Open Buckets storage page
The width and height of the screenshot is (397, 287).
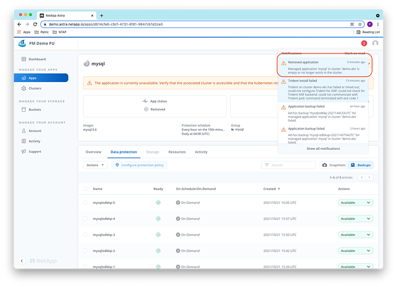pos(34,110)
